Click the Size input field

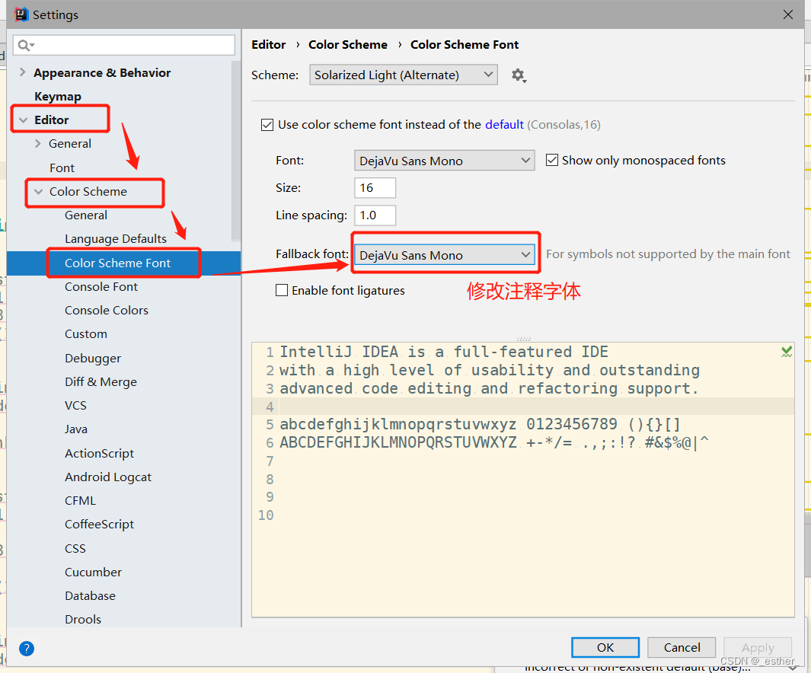click(375, 187)
